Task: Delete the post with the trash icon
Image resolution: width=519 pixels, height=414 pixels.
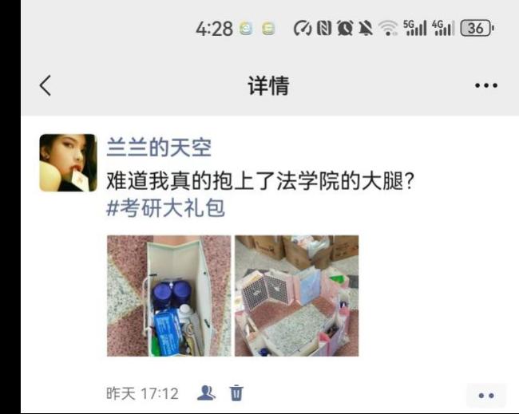Action: 236,392
